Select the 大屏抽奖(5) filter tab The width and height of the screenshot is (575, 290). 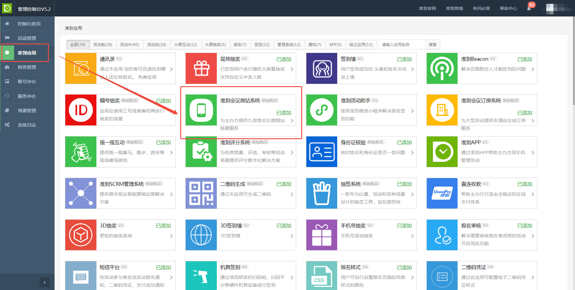point(215,45)
